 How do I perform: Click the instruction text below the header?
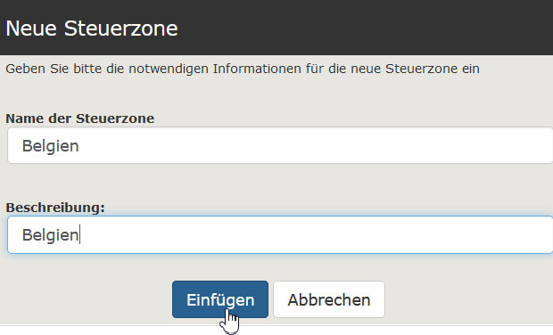[x=243, y=69]
